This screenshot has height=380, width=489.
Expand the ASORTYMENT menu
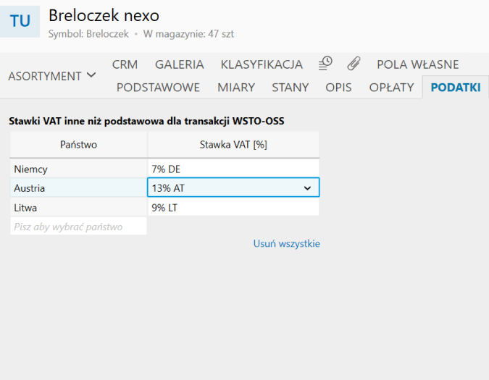click(x=52, y=75)
